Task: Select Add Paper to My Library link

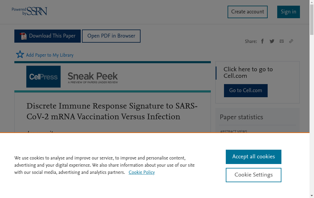Action: click(x=50, y=55)
